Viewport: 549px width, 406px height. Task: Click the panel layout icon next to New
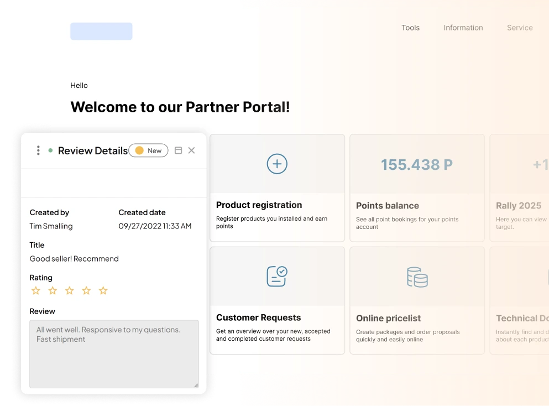[x=178, y=150]
